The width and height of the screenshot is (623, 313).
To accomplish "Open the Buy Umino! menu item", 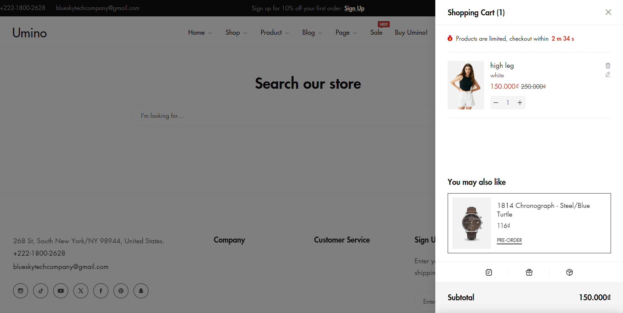I will coord(411,33).
